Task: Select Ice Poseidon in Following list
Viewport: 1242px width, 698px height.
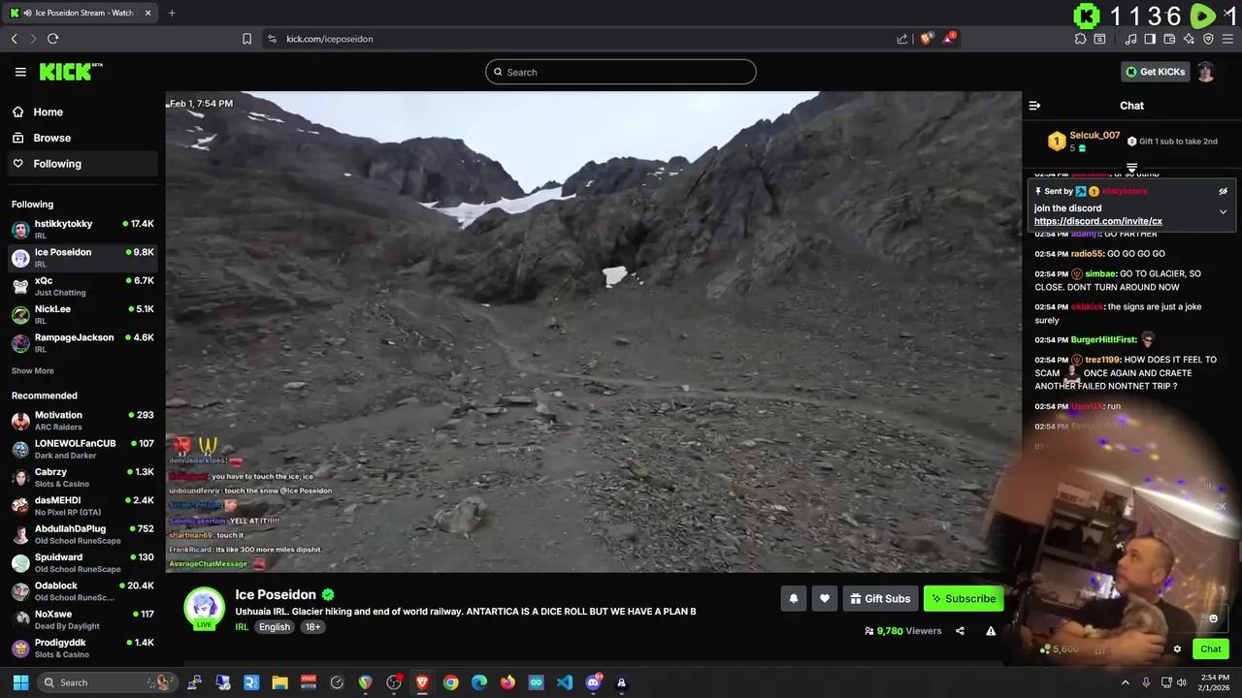Action: point(82,257)
